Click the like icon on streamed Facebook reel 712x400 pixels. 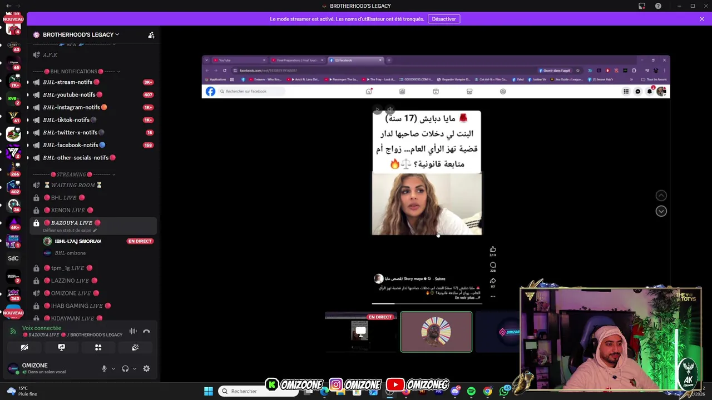coord(493,249)
